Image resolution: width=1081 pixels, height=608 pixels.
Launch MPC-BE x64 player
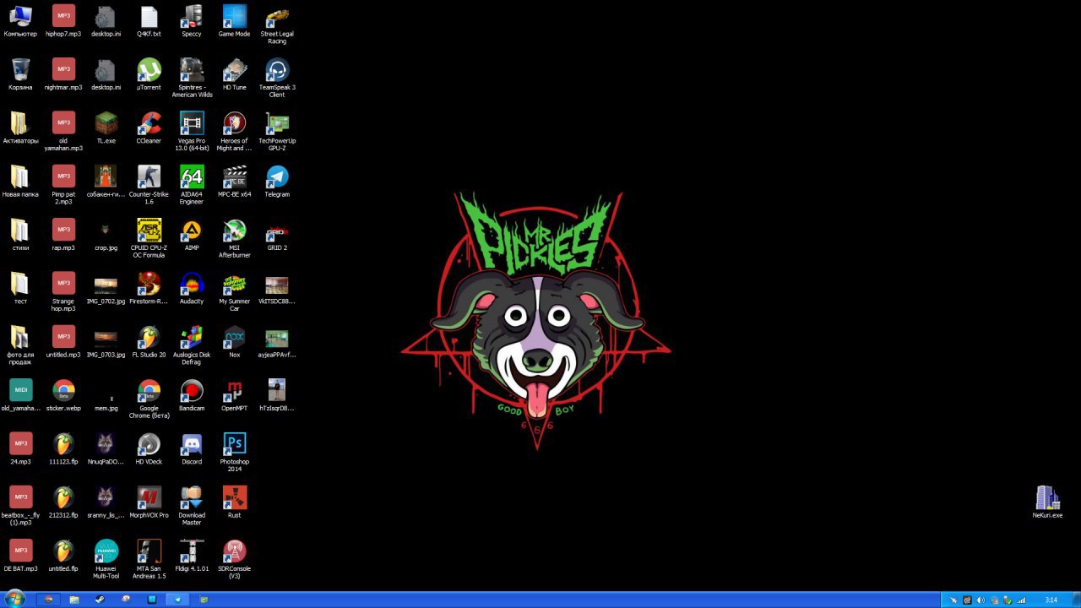tap(234, 182)
